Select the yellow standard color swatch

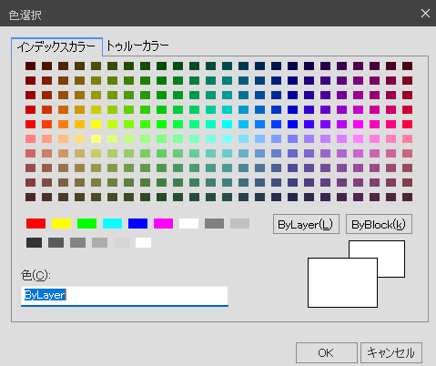point(61,224)
